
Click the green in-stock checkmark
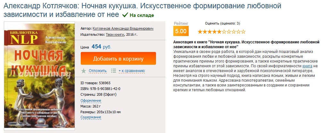[125, 15]
